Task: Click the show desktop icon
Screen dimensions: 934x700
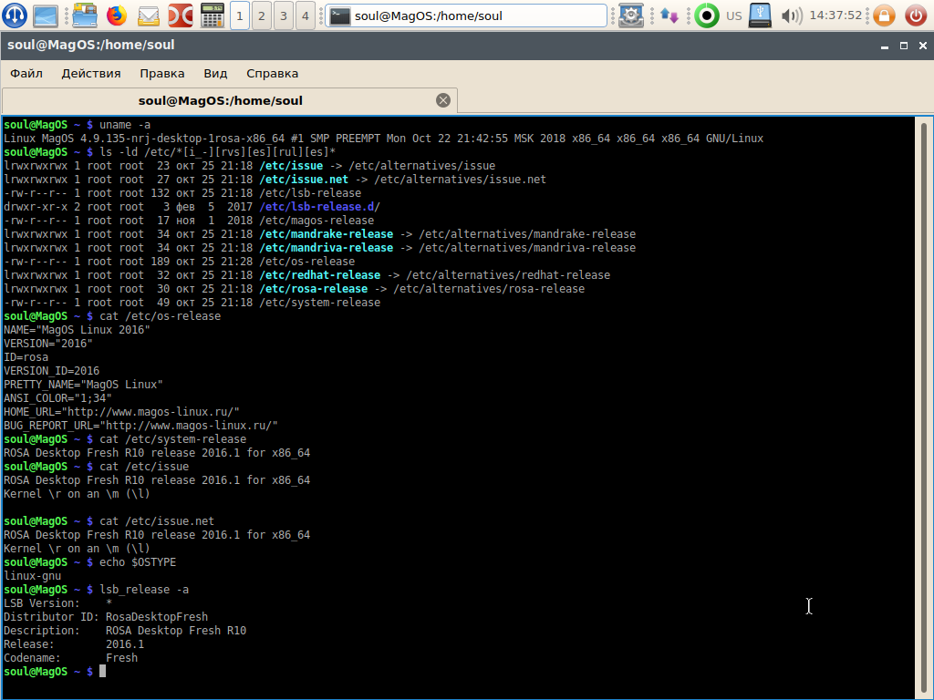Action: pos(46,15)
